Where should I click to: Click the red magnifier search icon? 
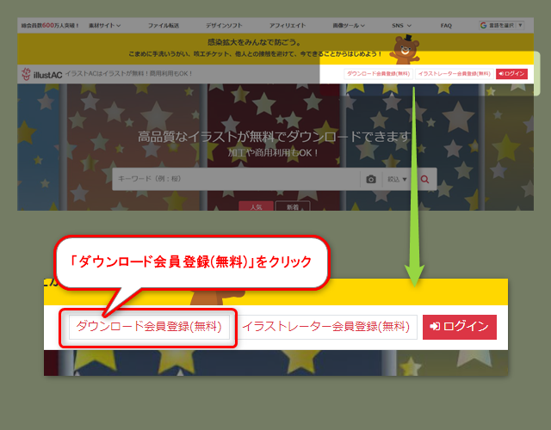pos(424,179)
